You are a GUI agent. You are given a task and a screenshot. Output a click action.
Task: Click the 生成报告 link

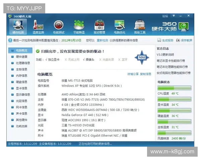[167, 40]
